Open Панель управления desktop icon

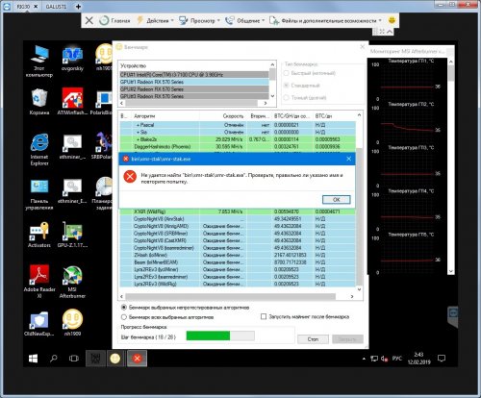pos(39,194)
